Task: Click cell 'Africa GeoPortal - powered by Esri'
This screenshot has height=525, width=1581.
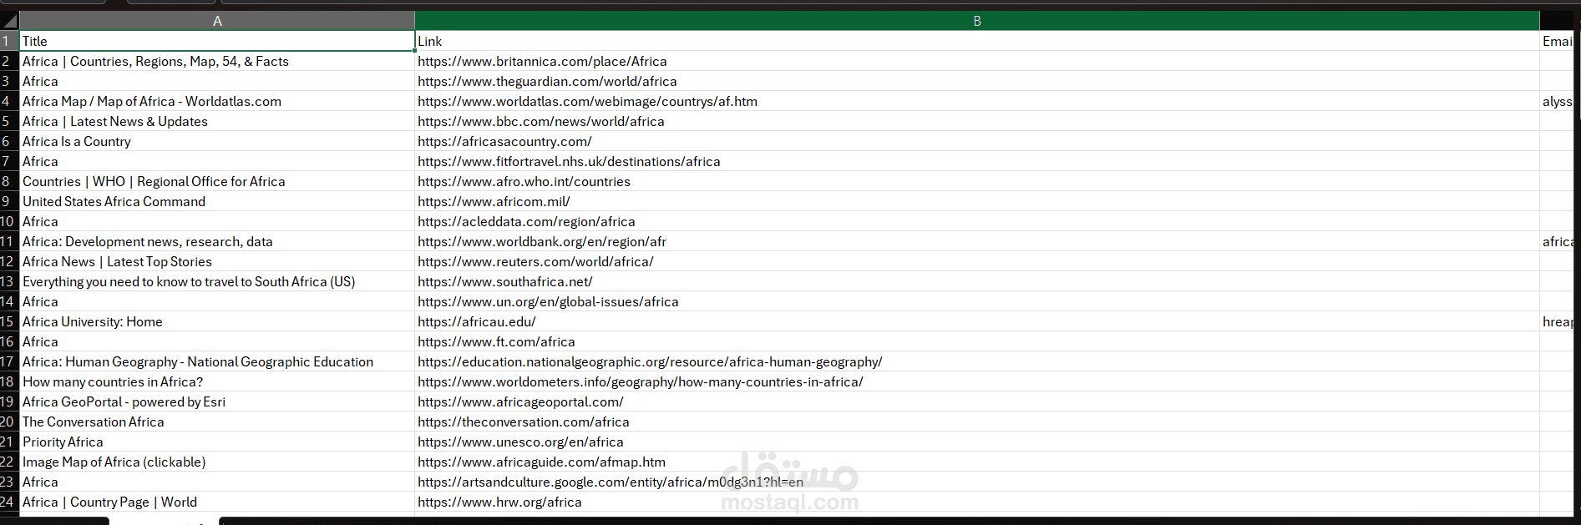Action: (217, 401)
